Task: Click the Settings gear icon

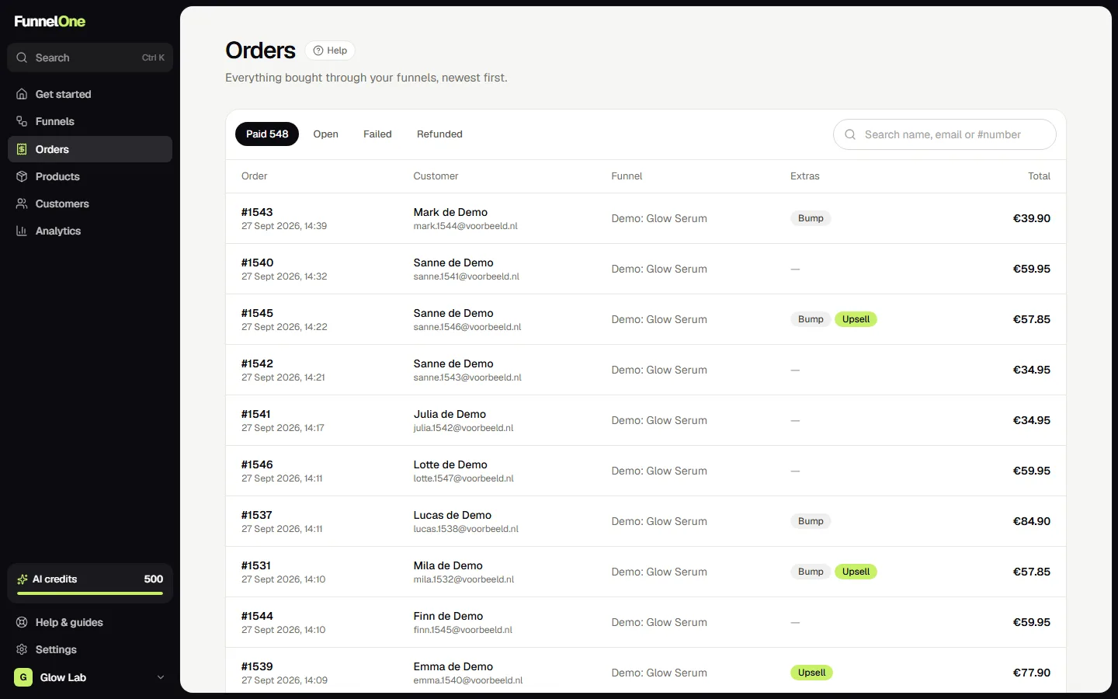Action: coord(22,649)
